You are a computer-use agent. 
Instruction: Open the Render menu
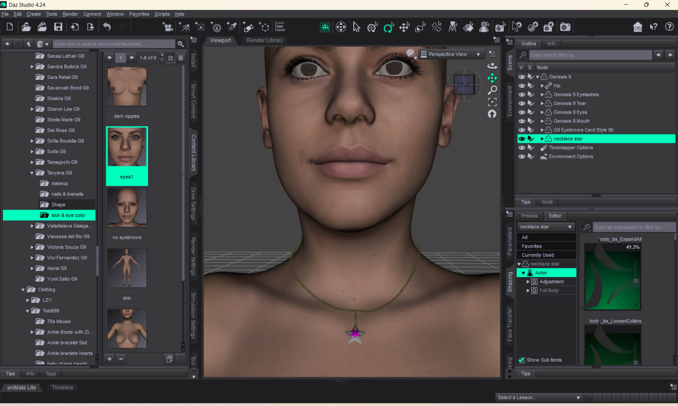[x=70, y=14]
